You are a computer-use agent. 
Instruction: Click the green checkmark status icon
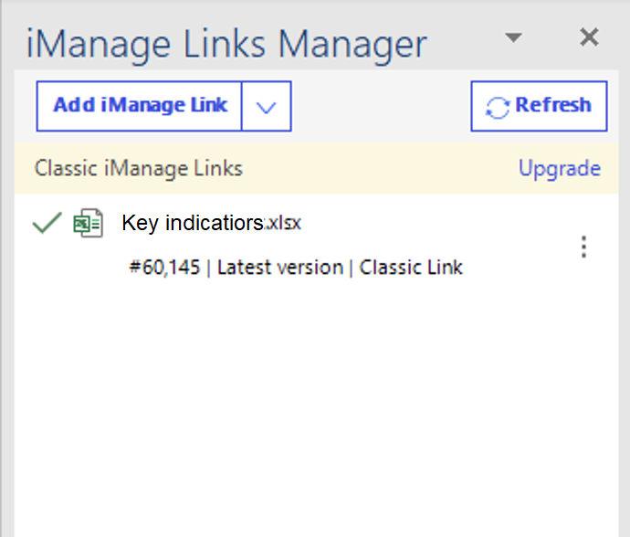click(46, 223)
